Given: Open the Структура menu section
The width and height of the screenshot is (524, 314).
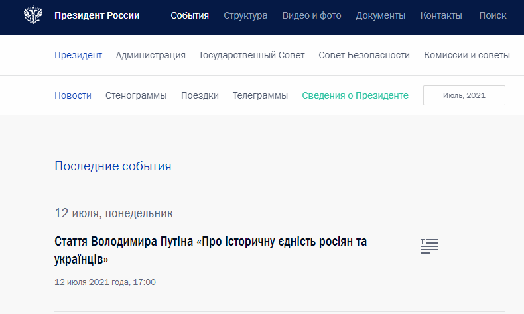Looking at the screenshot, I should click(x=245, y=15).
